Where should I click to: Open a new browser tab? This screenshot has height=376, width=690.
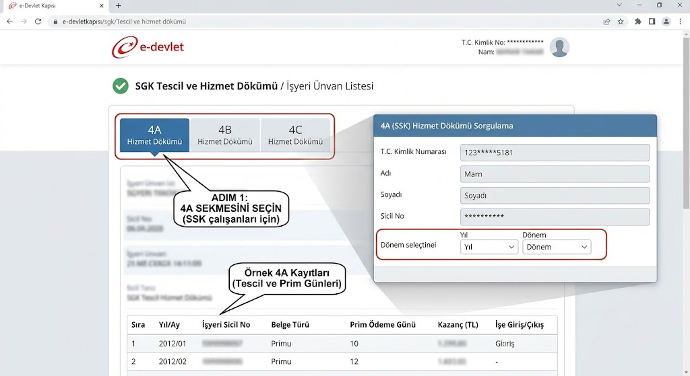(118, 5)
